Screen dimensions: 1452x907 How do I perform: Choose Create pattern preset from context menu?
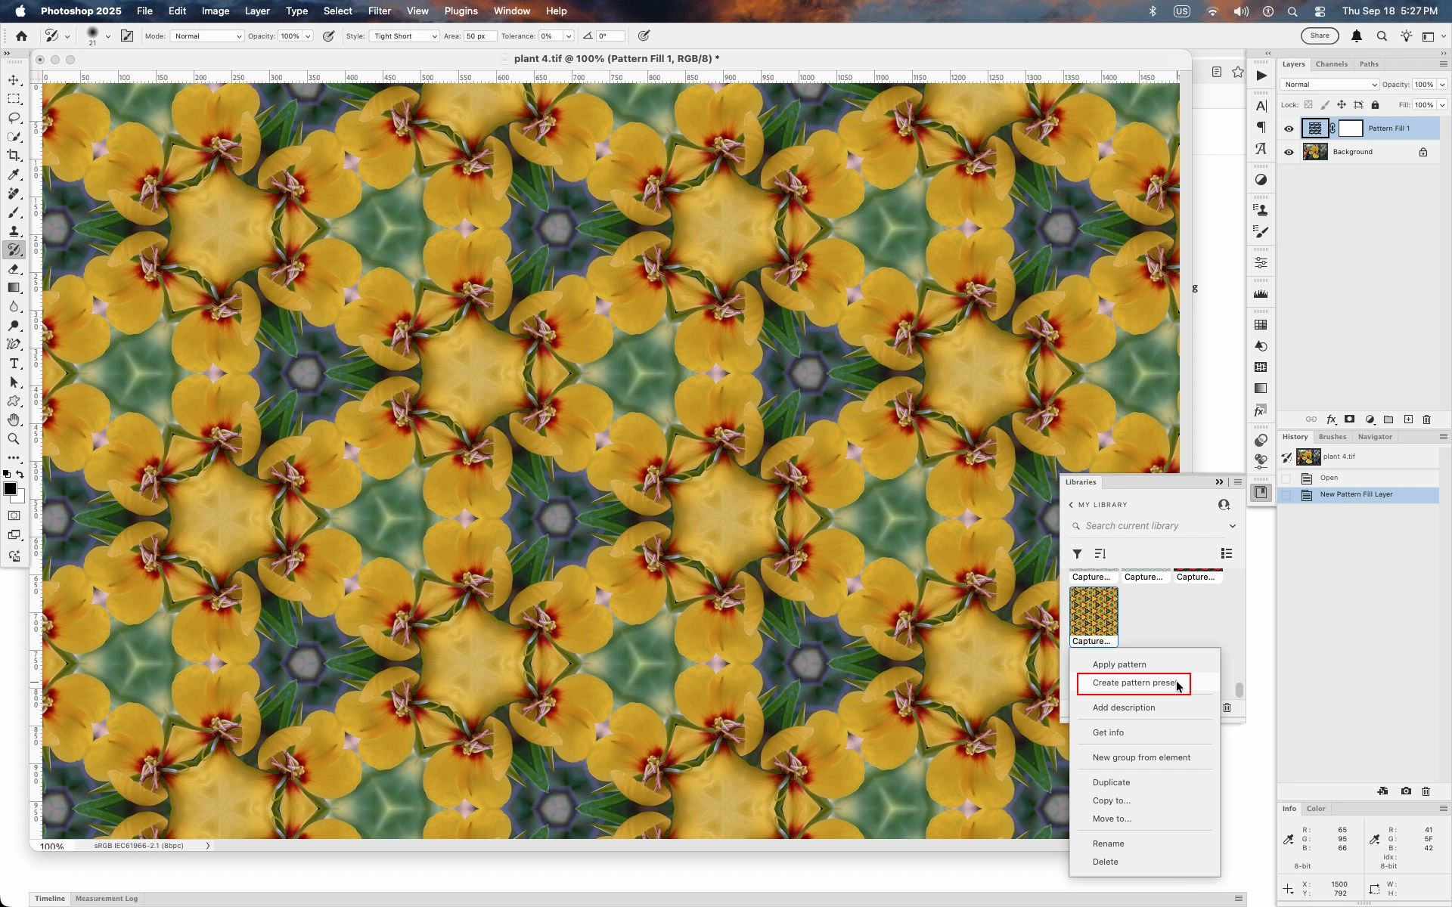click(1133, 683)
